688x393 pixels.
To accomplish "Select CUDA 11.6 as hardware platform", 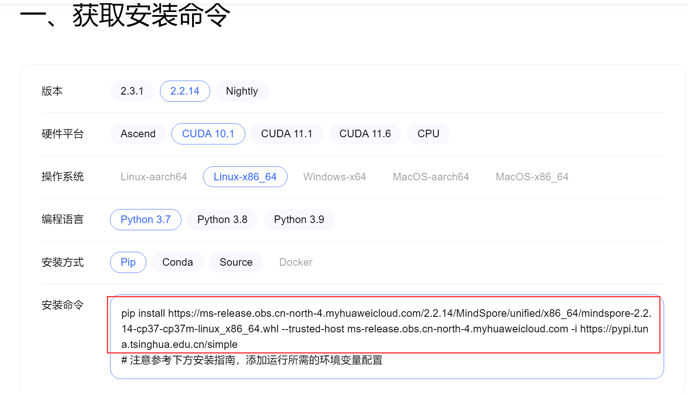I will [x=365, y=134].
